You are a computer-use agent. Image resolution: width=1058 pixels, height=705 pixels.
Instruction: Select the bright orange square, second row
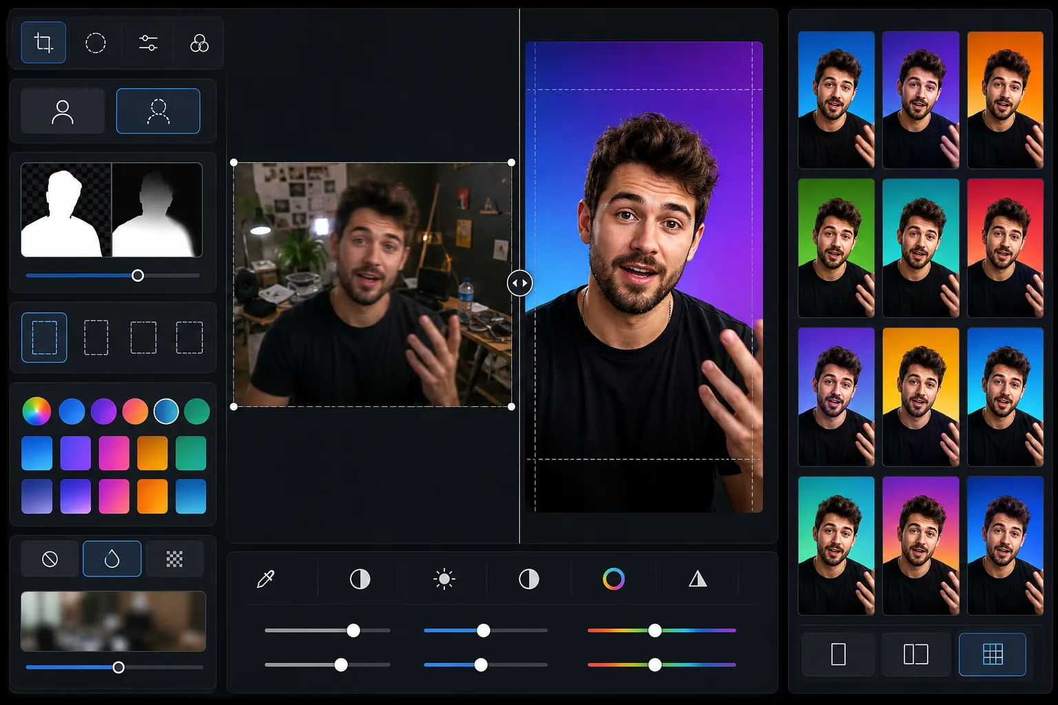(152, 496)
